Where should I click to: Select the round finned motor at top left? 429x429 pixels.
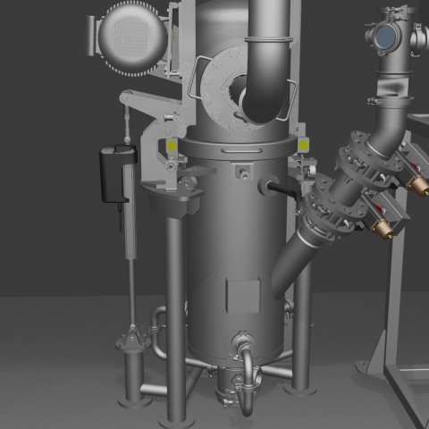(x=132, y=38)
